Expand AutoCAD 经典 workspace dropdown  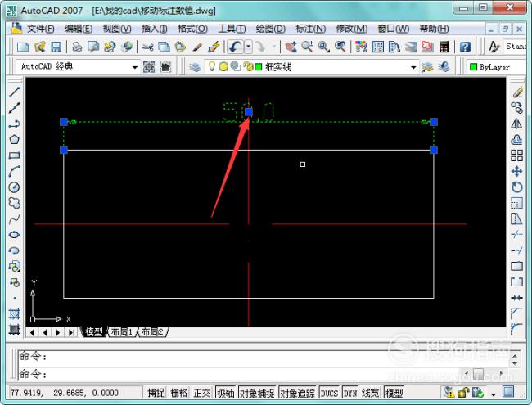tap(135, 67)
